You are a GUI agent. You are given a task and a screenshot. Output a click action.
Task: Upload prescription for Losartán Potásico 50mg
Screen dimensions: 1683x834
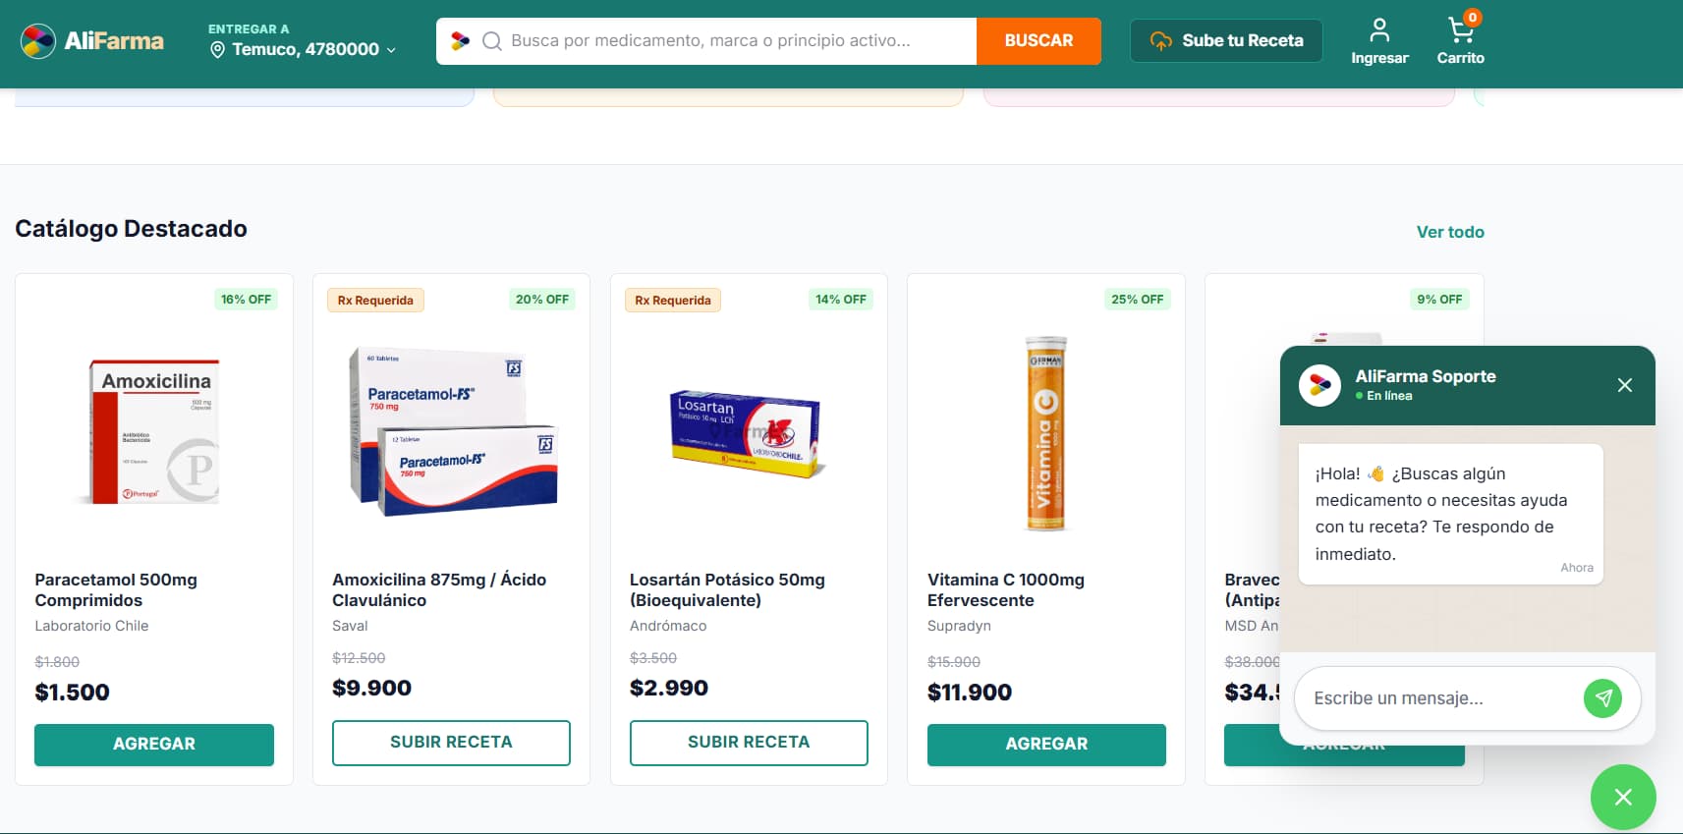point(748,743)
